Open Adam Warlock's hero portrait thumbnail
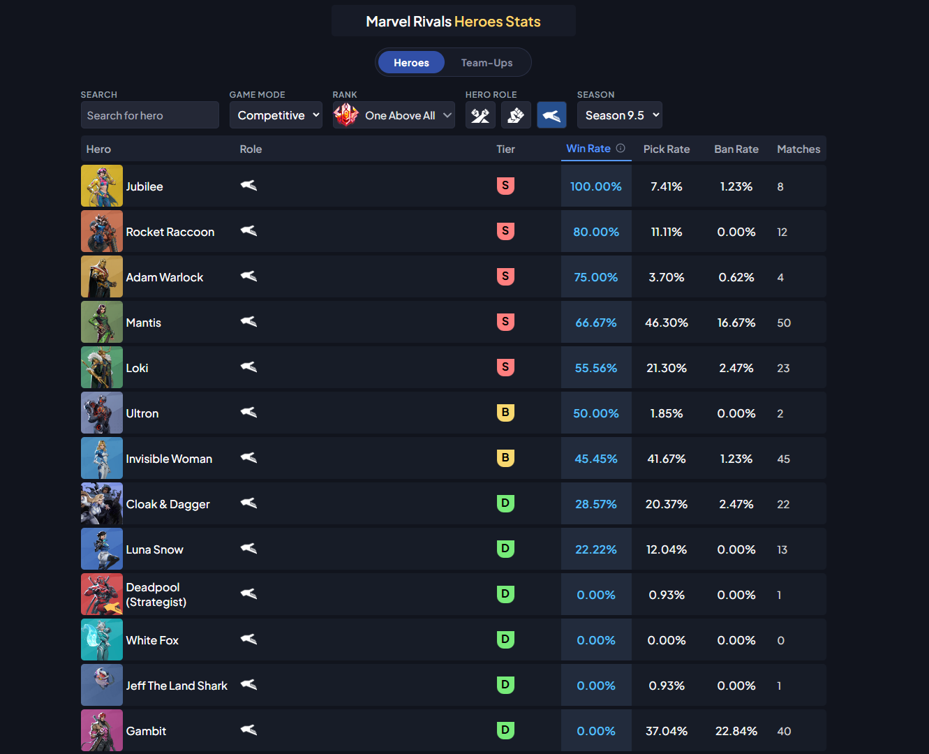The height and width of the screenshot is (754, 929). [x=102, y=276]
